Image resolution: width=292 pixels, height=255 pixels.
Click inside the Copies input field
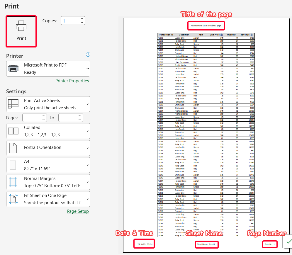(70, 21)
